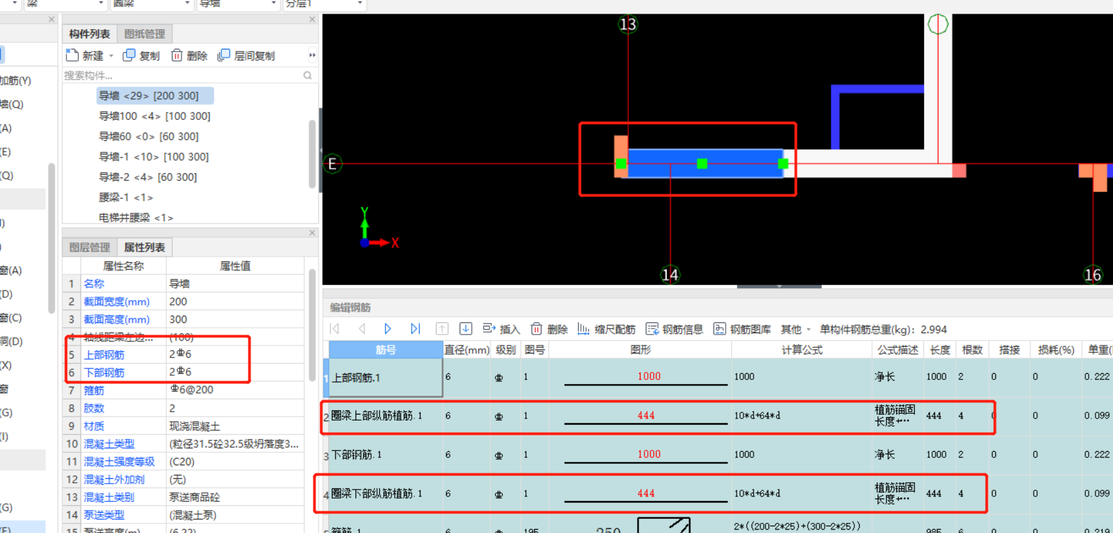The image size is (1113, 533).
Task: Expand component toolbar overflow arrows
Action: [x=312, y=56]
